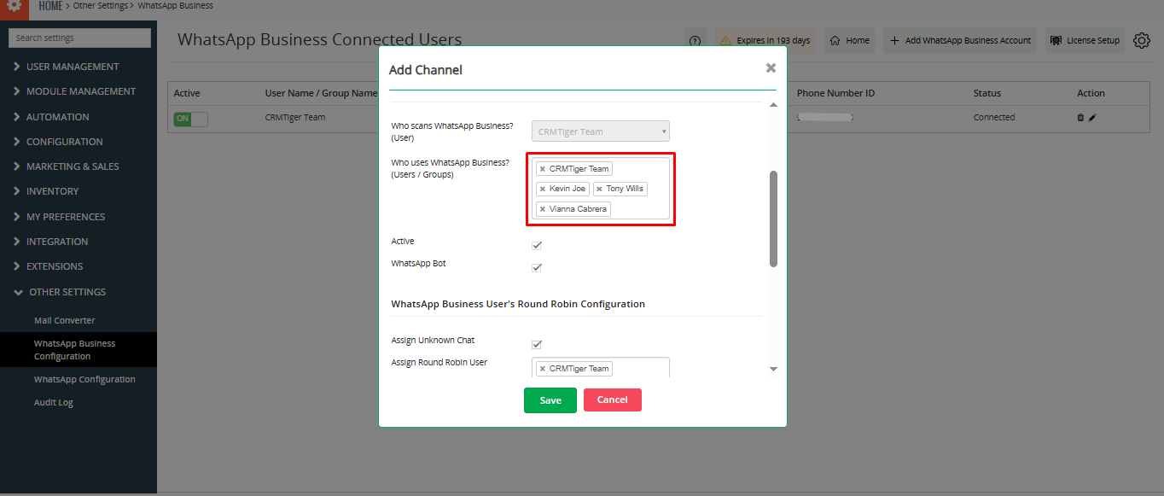The width and height of the screenshot is (1164, 496).
Task: Open License Setup
Action: (1085, 40)
